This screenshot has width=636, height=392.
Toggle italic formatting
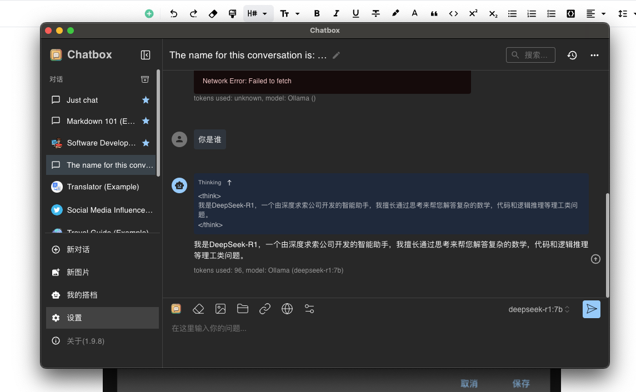tap(336, 14)
